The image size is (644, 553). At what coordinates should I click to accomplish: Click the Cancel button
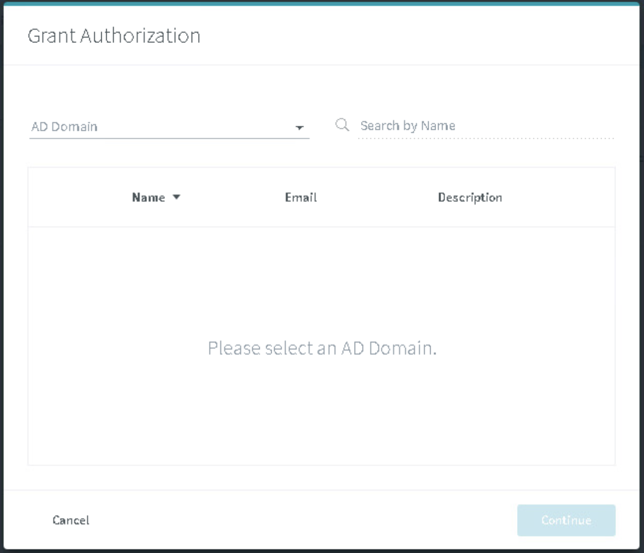point(71,520)
